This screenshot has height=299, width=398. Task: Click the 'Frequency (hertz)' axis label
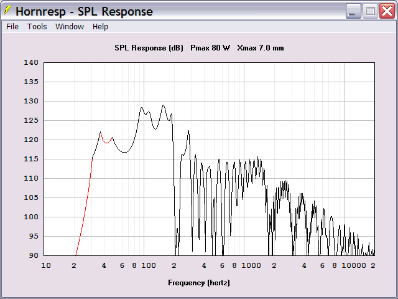pyautogui.click(x=199, y=283)
